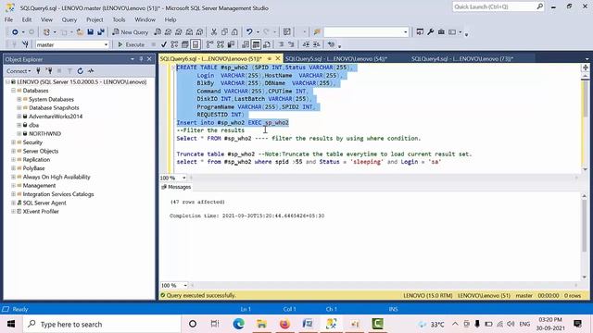Click Uncomment selected lines icon
The height and width of the screenshot is (333, 593).
[291, 44]
